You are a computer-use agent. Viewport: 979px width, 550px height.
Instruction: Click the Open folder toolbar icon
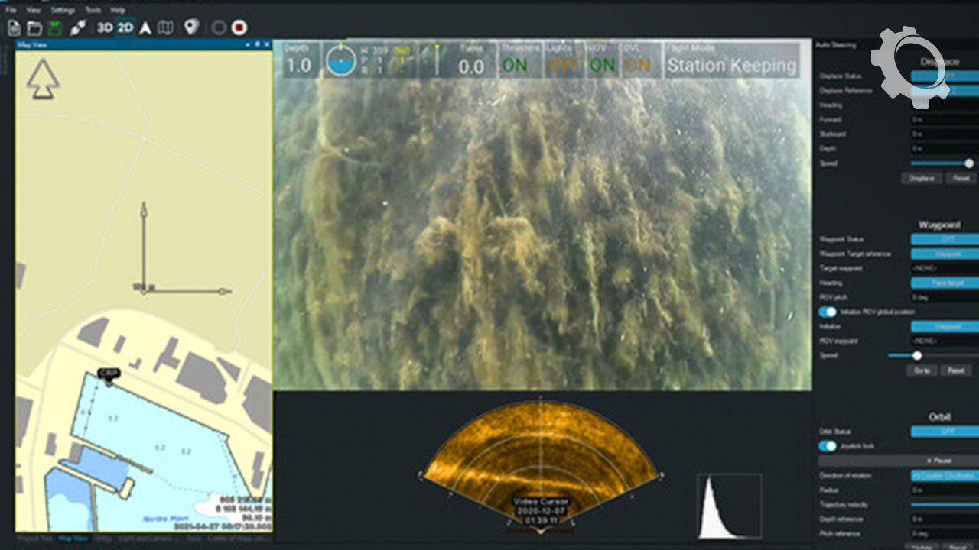34,28
